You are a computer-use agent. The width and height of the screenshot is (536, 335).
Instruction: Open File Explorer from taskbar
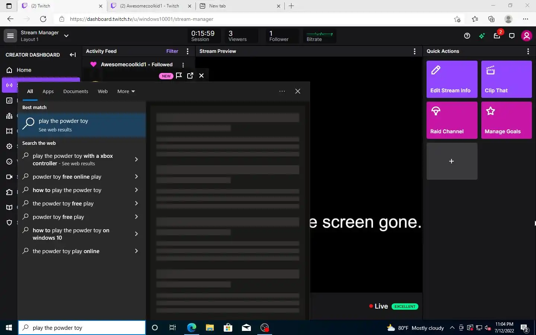coord(210,328)
